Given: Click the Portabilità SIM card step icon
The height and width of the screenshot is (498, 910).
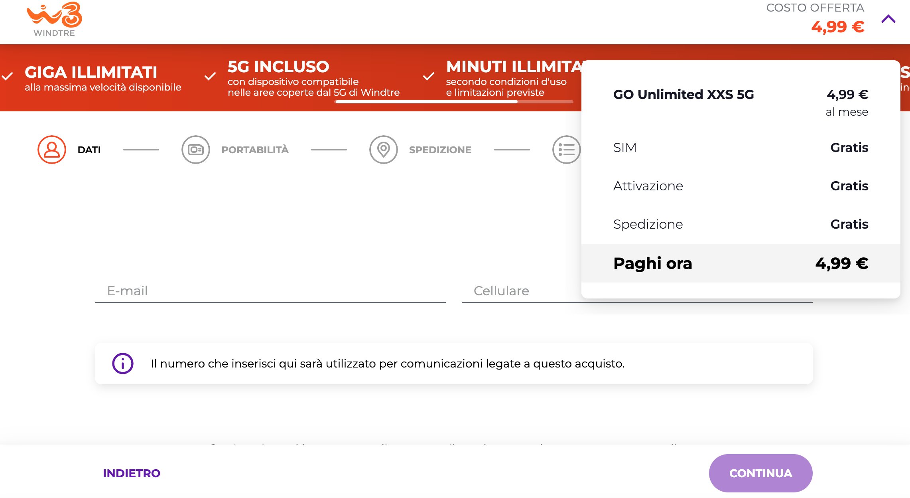Looking at the screenshot, I should point(195,150).
